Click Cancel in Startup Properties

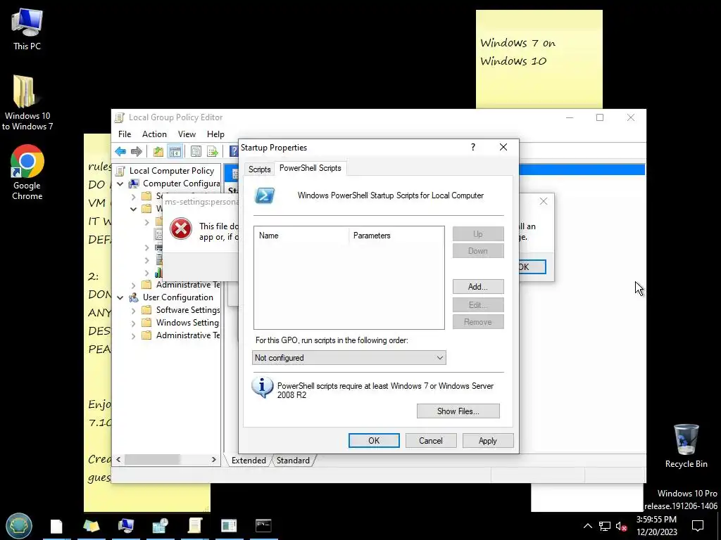click(x=431, y=440)
